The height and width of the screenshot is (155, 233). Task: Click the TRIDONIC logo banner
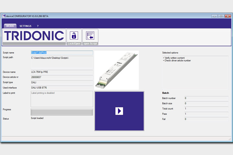point(34,37)
